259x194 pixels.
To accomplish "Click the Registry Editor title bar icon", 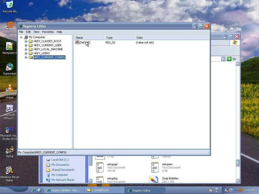I will [x=20, y=26].
